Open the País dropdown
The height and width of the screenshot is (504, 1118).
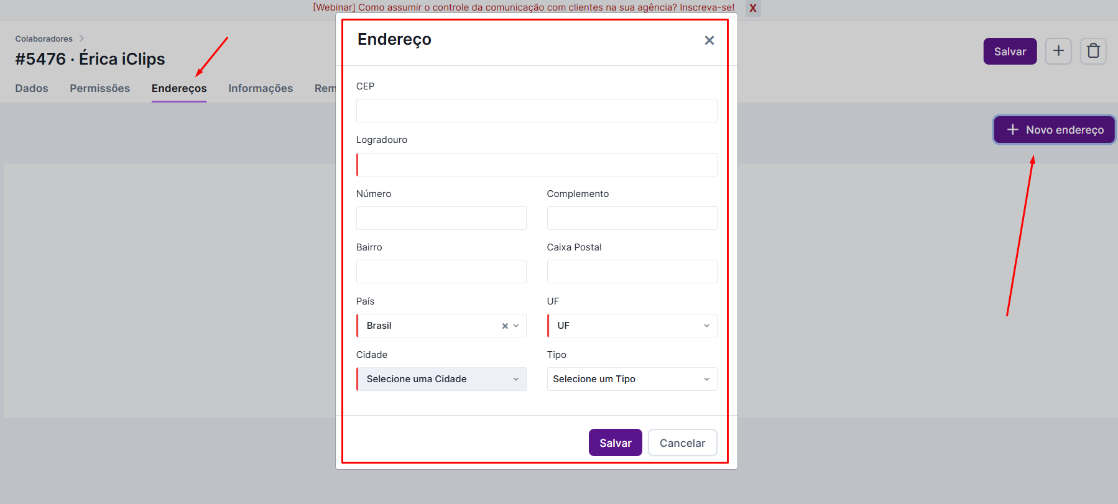[x=516, y=326]
